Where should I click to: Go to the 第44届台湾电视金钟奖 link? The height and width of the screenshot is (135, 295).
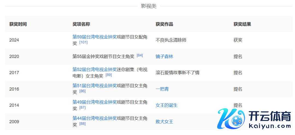click(95, 118)
